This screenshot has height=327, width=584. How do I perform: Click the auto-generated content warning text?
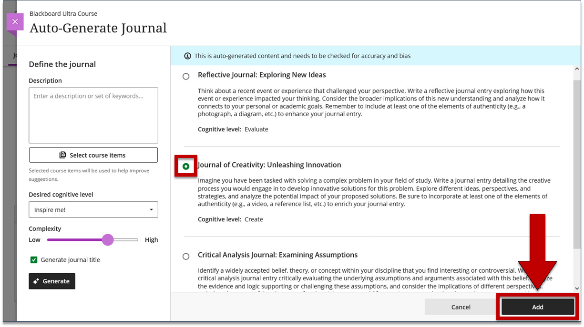[302, 56]
